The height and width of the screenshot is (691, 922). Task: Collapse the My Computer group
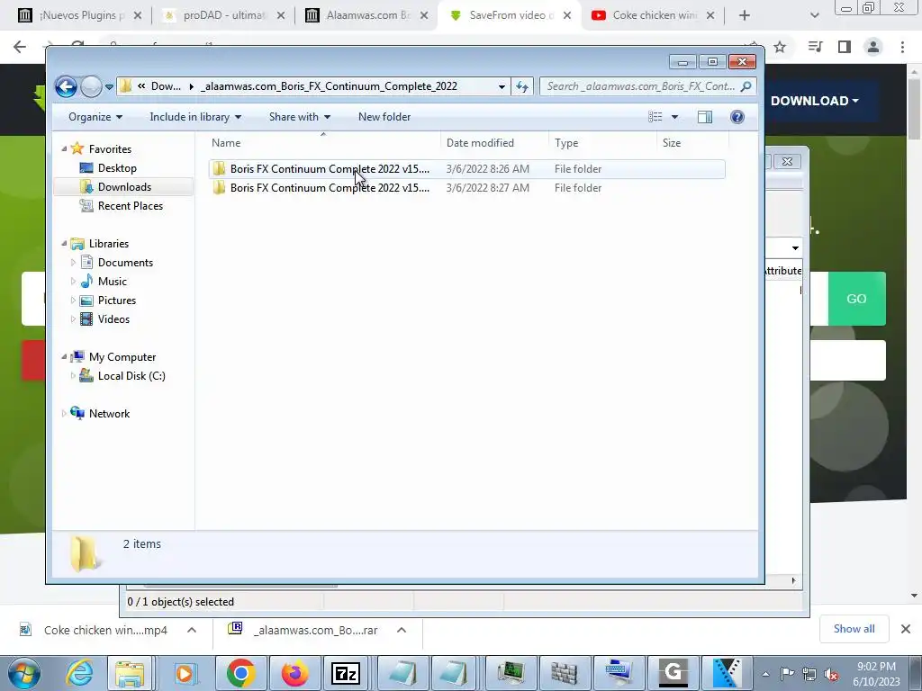pyautogui.click(x=64, y=357)
